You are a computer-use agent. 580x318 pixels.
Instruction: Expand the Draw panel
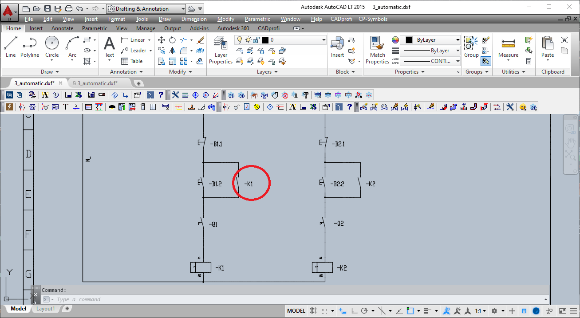(x=50, y=72)
